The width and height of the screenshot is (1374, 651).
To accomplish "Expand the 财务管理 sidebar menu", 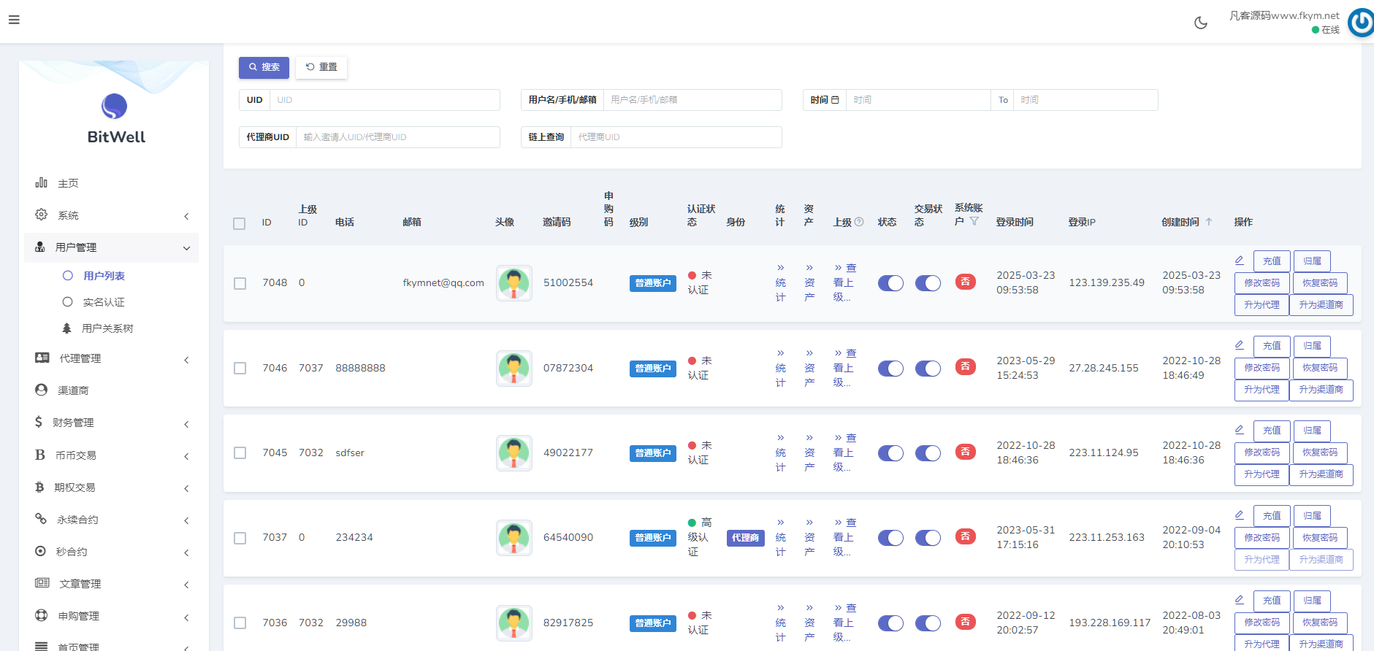I will (111, 423).
